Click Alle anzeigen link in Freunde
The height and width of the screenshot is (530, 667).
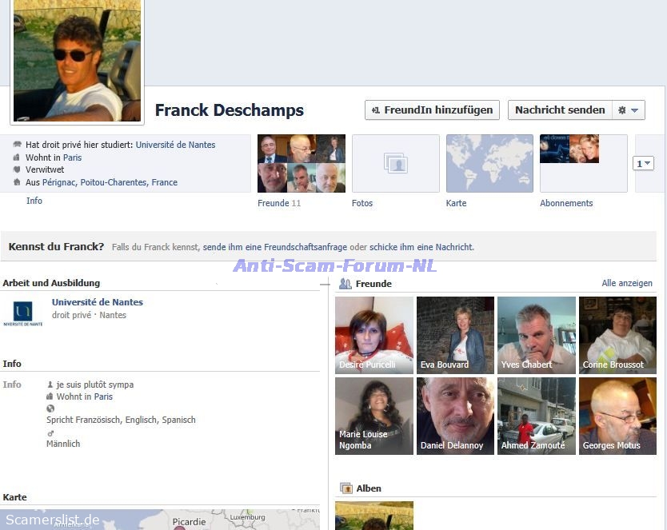click(627, 283)
